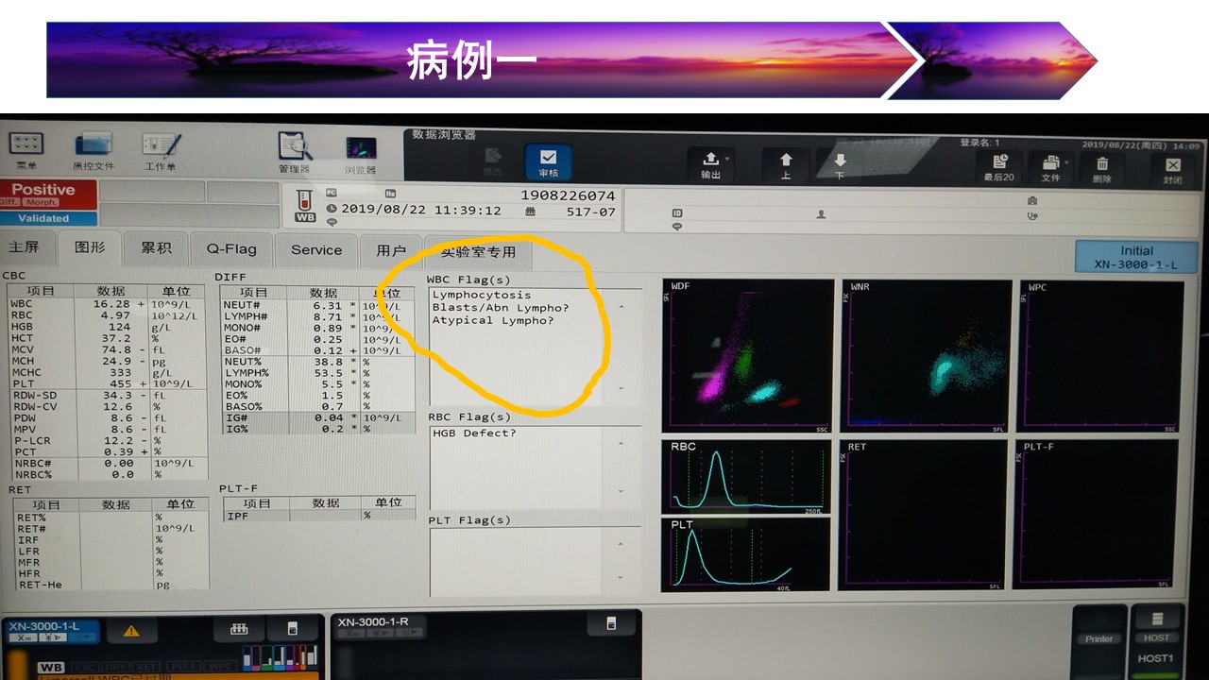Screen dimensions: 1209x680
Task: Open the 菜单 main menu icon
Action: [26, 150]
